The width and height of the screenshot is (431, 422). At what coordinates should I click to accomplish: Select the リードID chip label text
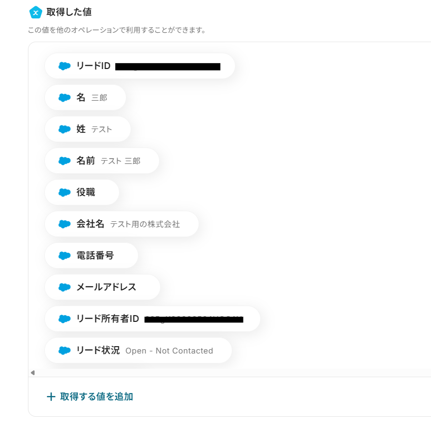[93, 66]
